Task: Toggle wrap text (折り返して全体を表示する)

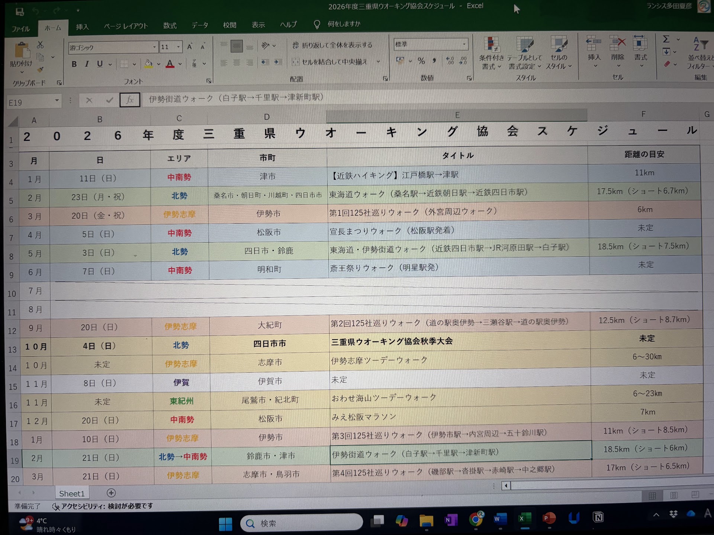Action: (332, 45)
